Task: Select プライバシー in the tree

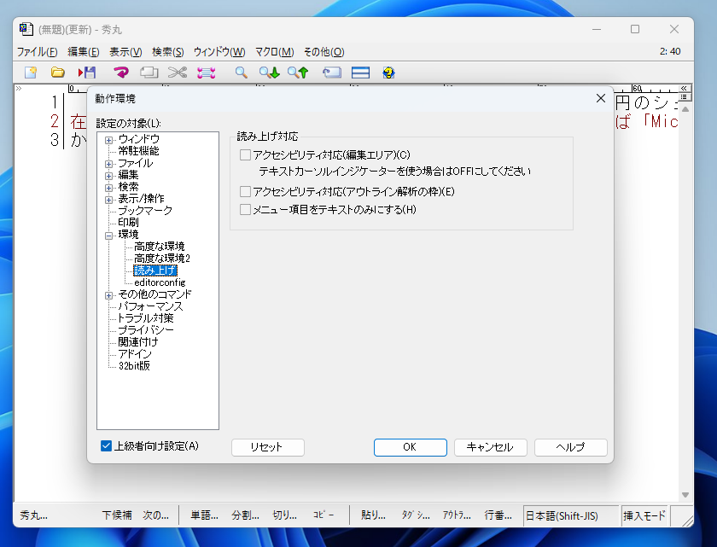Action: click(145, 330)
